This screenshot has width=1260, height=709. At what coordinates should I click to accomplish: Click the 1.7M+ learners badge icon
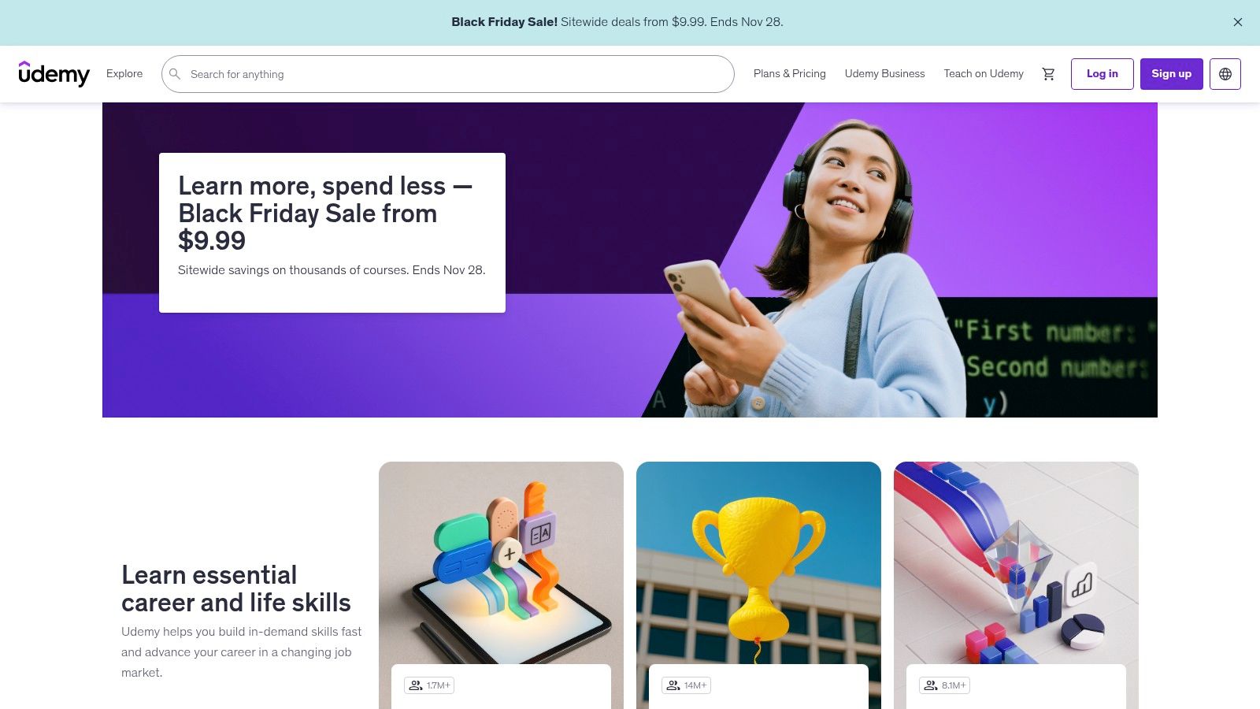416,685
